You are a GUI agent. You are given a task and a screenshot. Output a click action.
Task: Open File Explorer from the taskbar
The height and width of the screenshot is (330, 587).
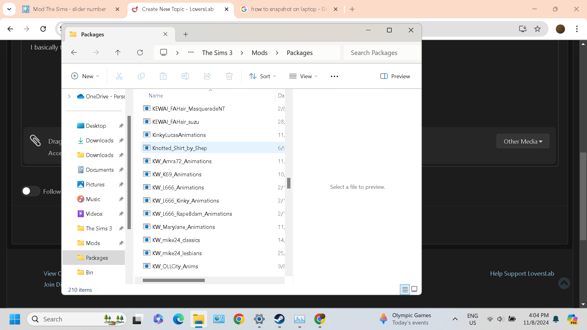pyautogui.click(x=199, y=319)
